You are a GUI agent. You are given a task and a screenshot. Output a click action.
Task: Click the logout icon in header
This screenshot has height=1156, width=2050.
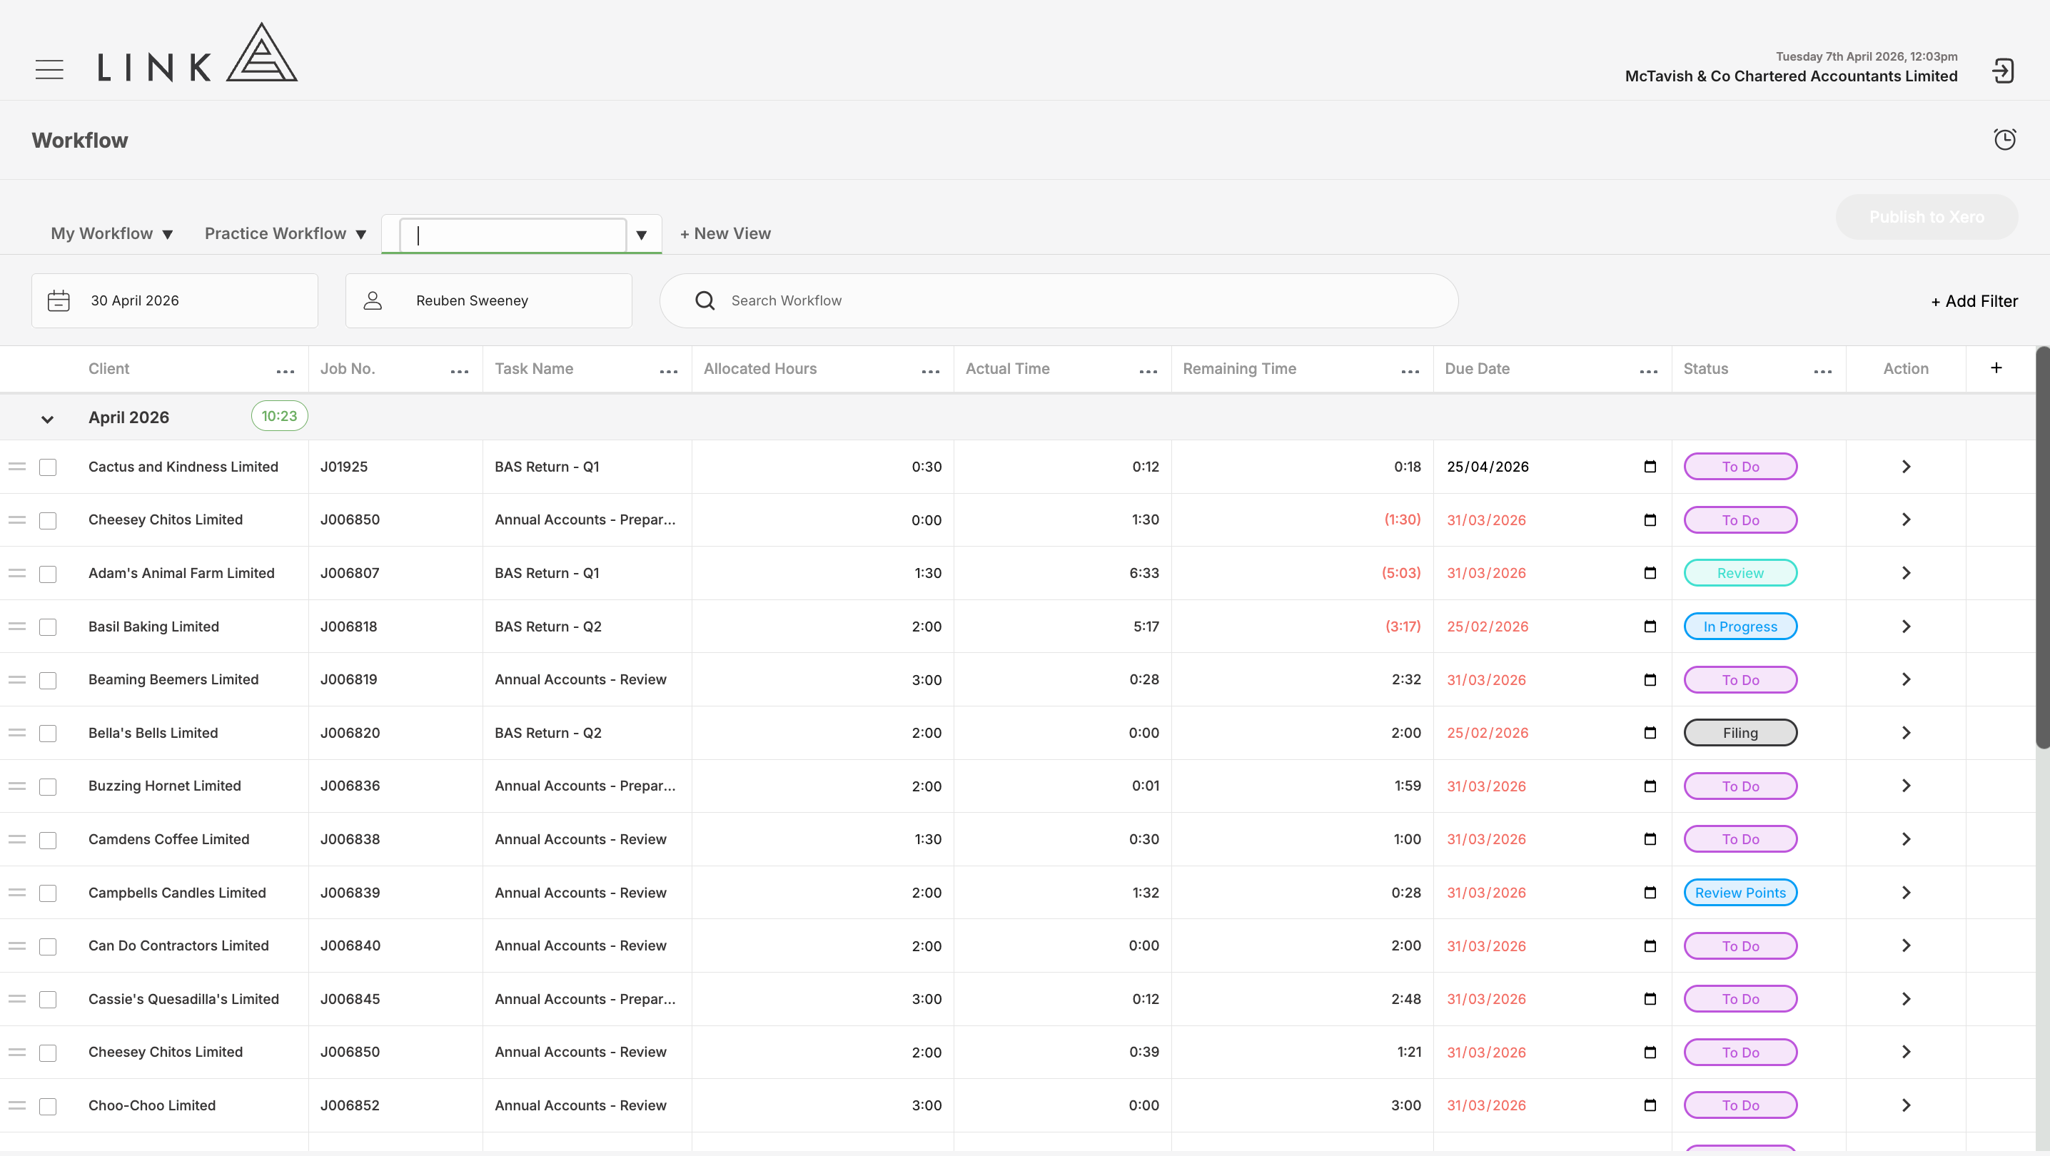[2003, 71]
